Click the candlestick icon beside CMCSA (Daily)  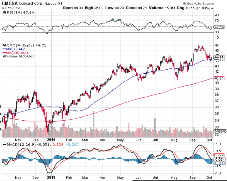point(4,45)
